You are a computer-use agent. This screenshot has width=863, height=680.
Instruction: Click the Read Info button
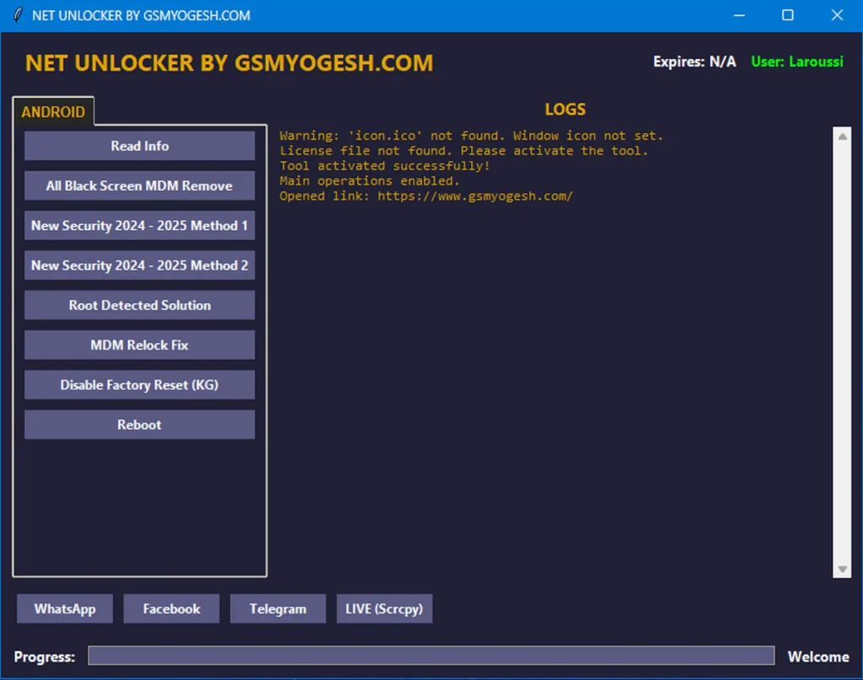[x=139, y=146]
